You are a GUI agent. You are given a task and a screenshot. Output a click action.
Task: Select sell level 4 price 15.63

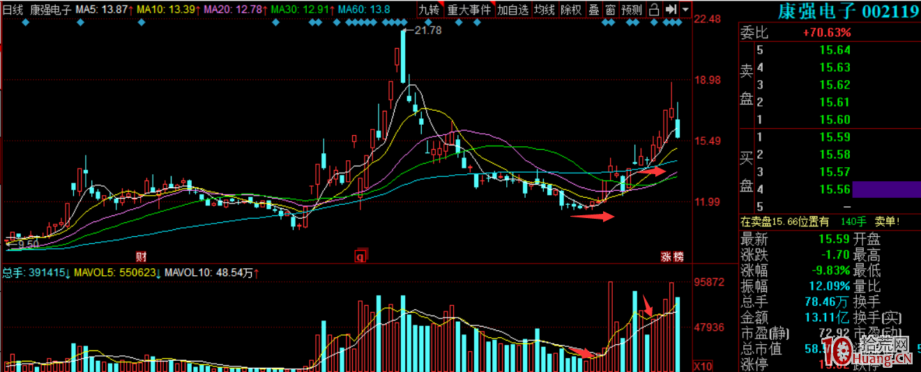[835, 68]
